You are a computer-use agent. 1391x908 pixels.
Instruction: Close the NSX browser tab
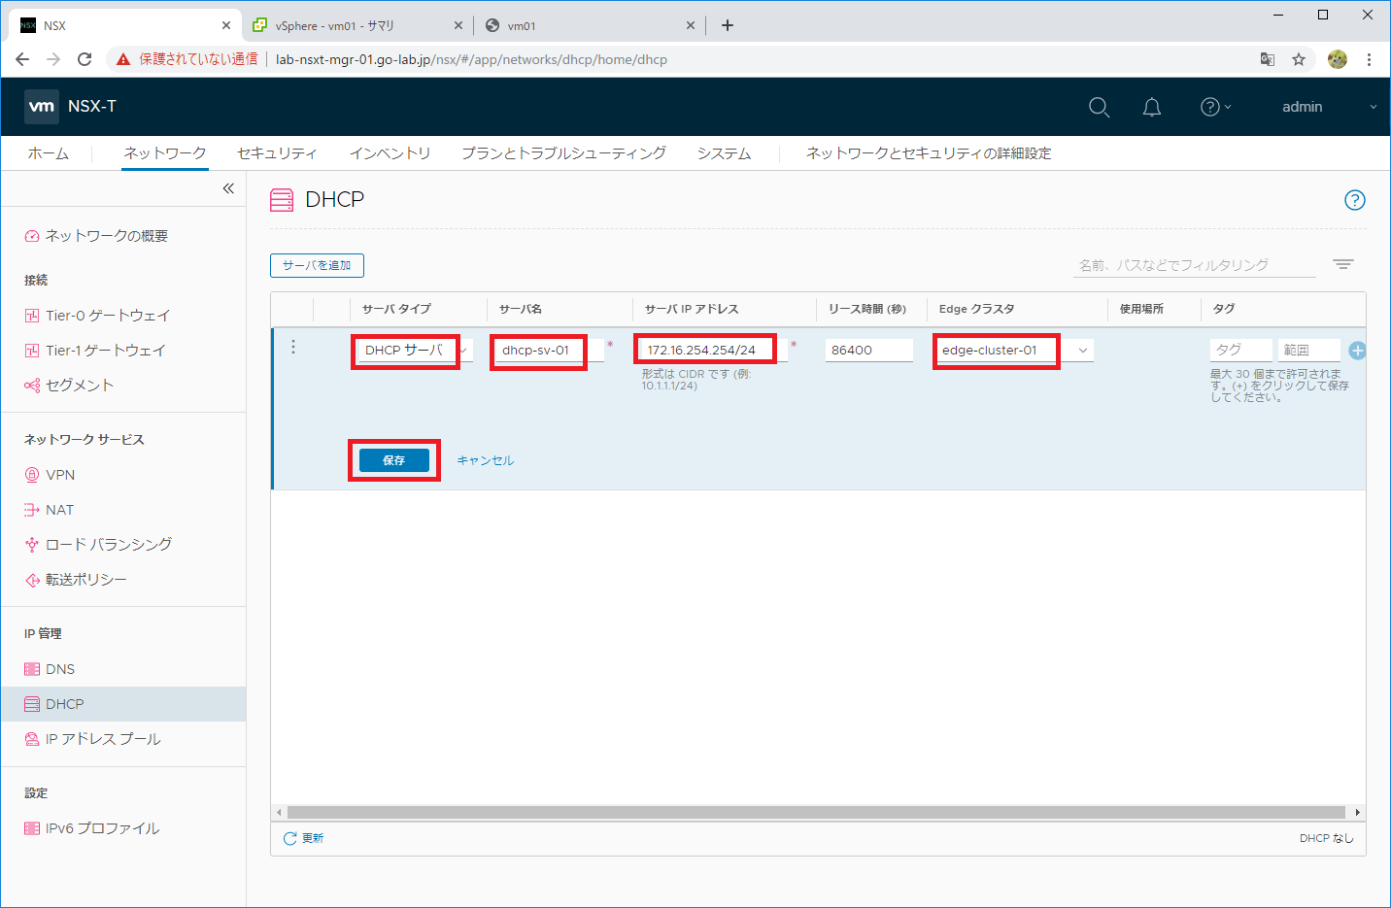(x=226, y=25)
